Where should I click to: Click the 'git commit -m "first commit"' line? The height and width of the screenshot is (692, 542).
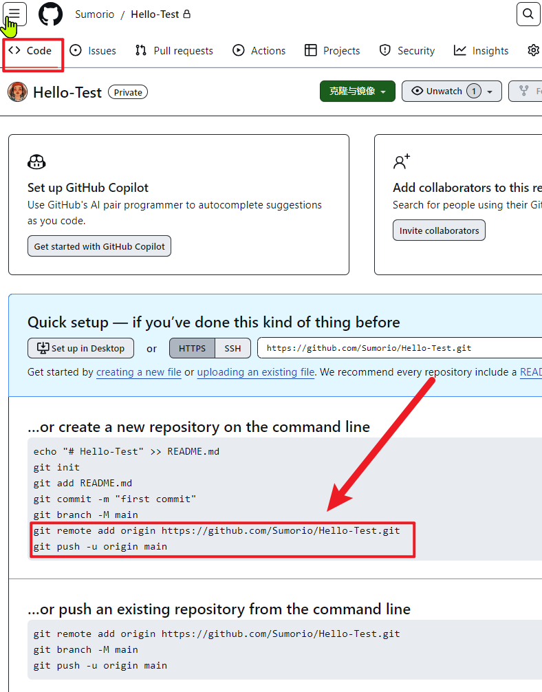pyautogui.click(x=115, y=499)
